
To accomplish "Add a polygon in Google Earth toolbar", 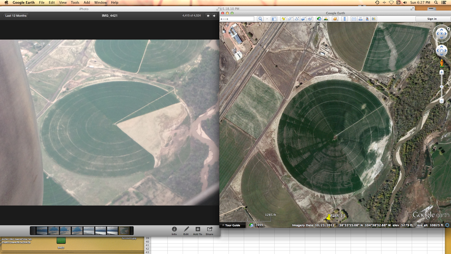I will [x=290, y=19].
